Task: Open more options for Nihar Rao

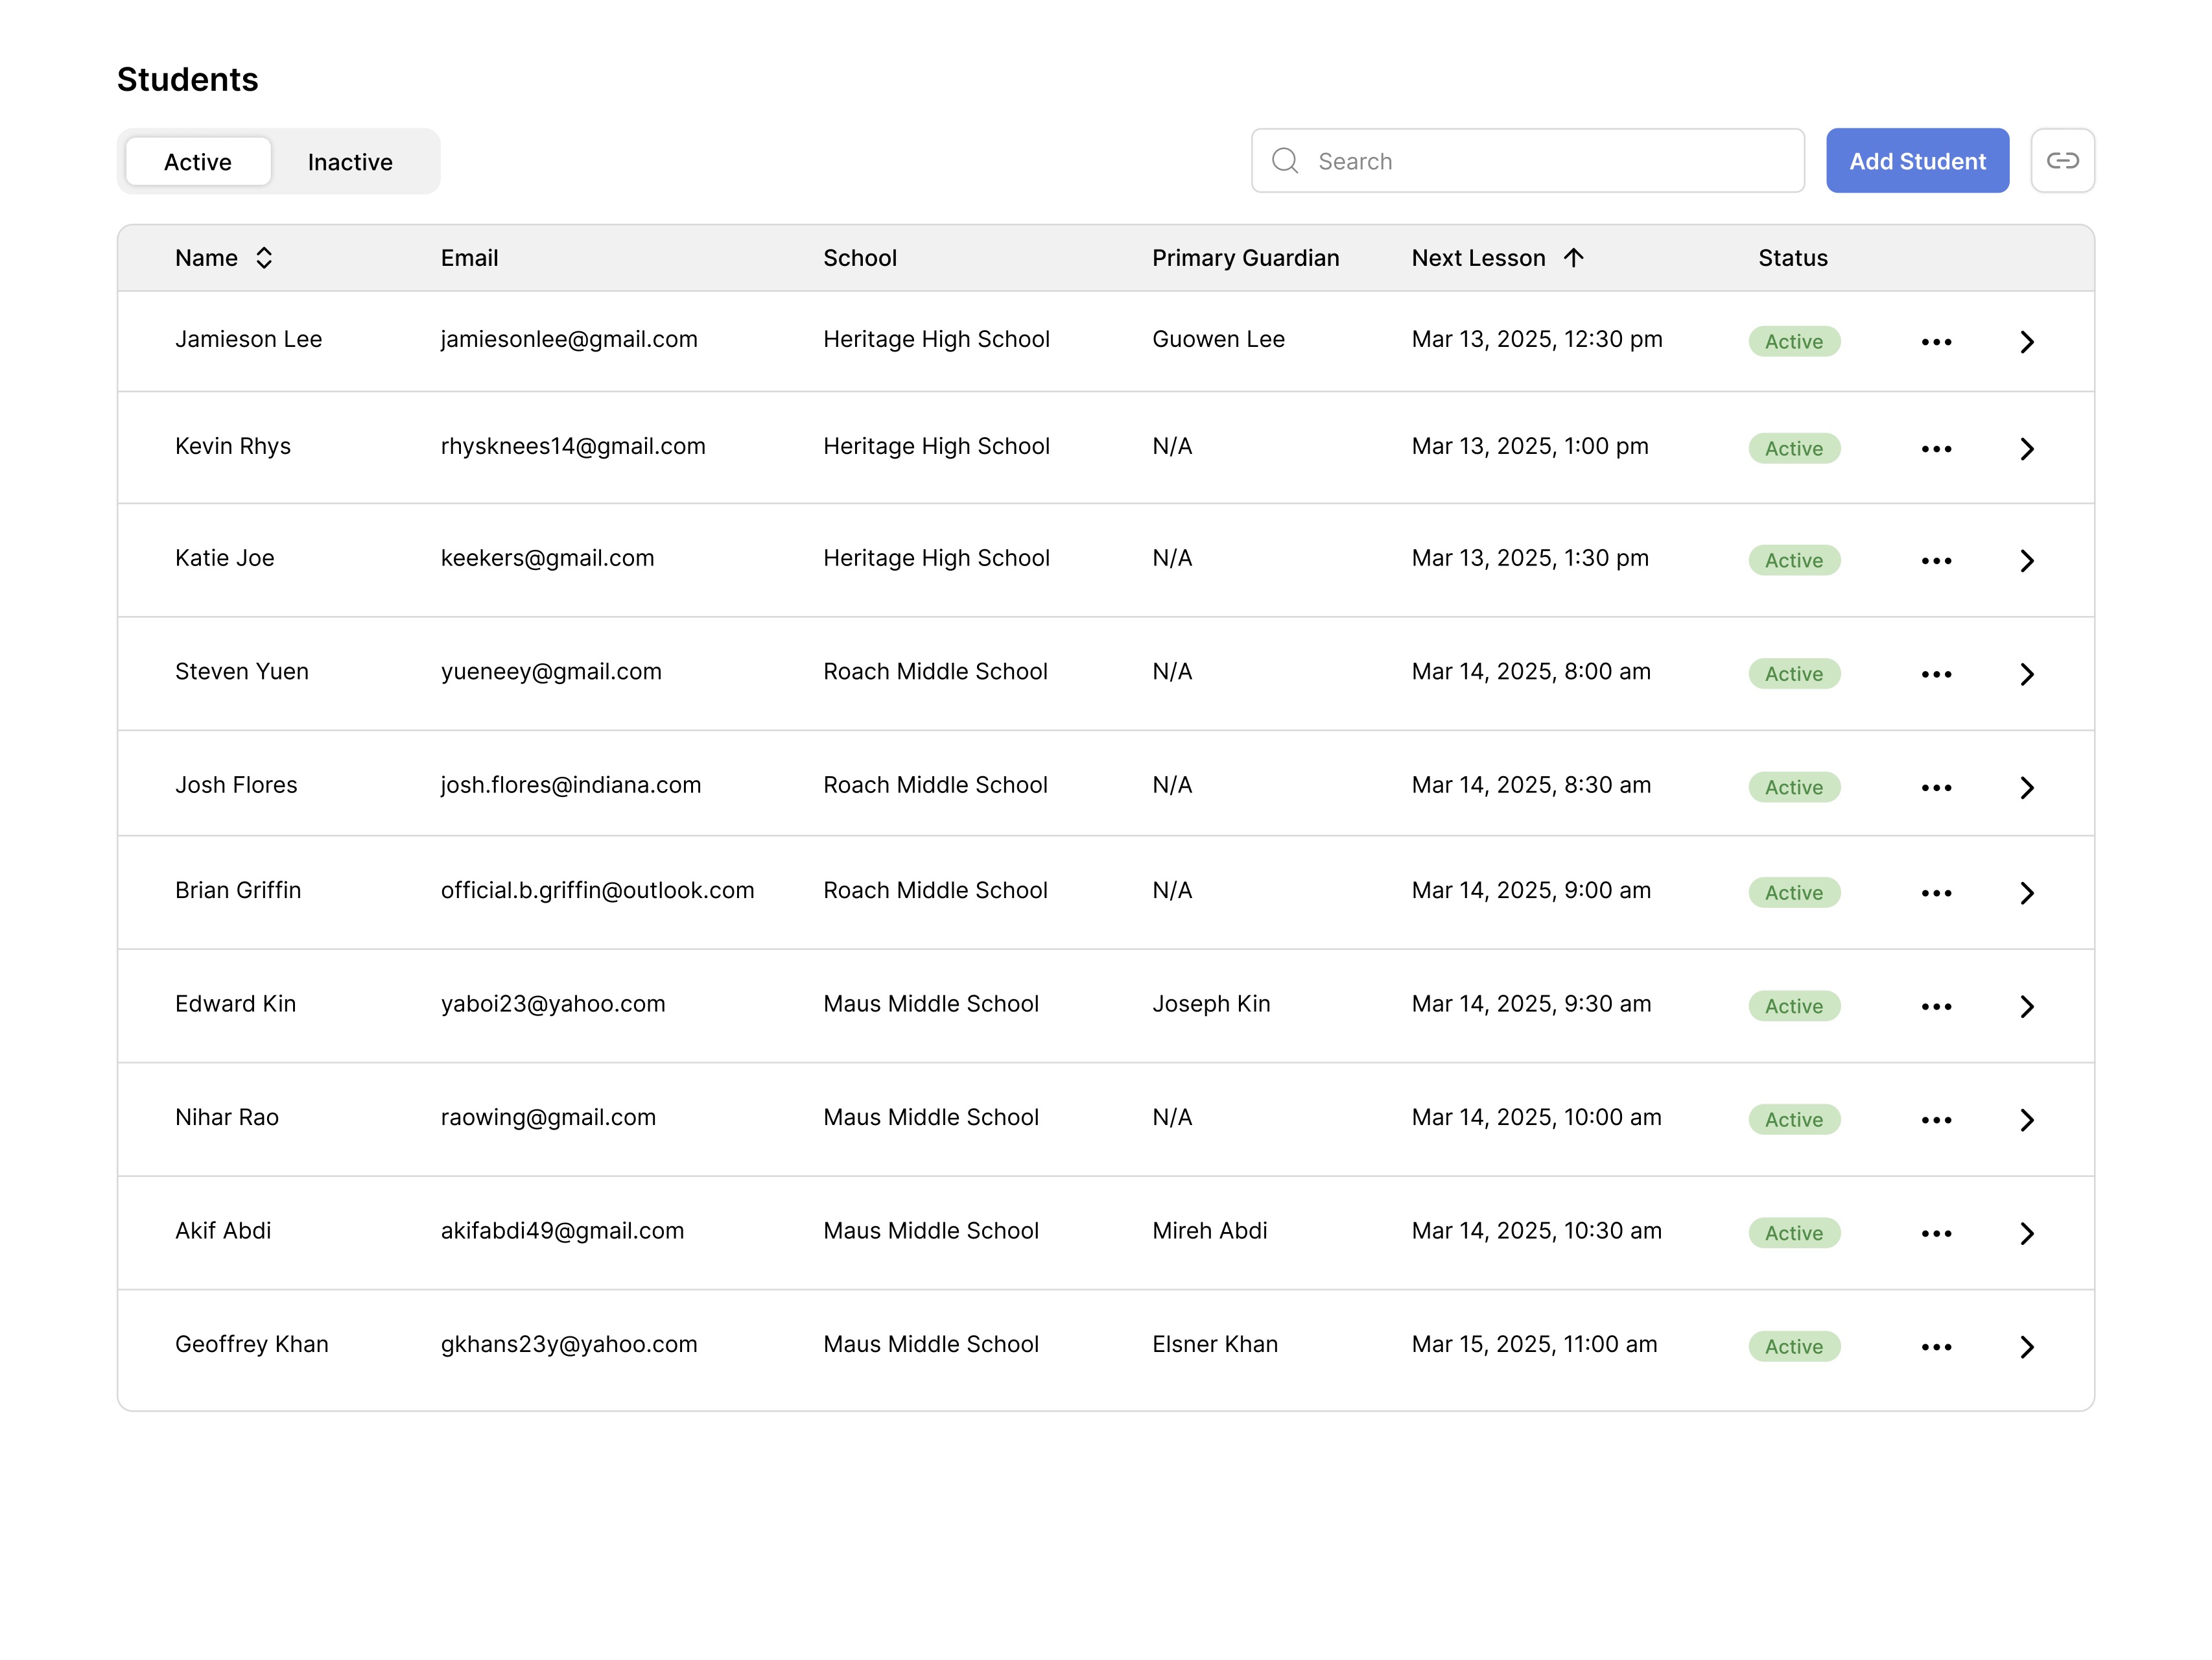Action: pyautogui.click(x=1936, y=1120)
